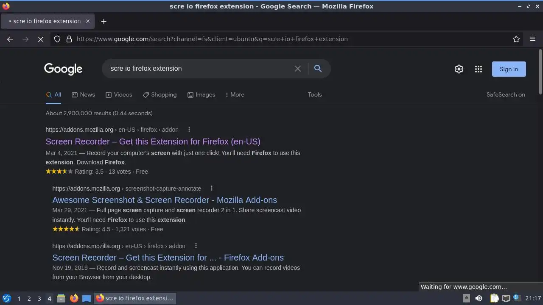Image resolution: width=543 pixels, height=305 pixels.
Task: Launch the file manager from panel
Action: coord(61,298)
